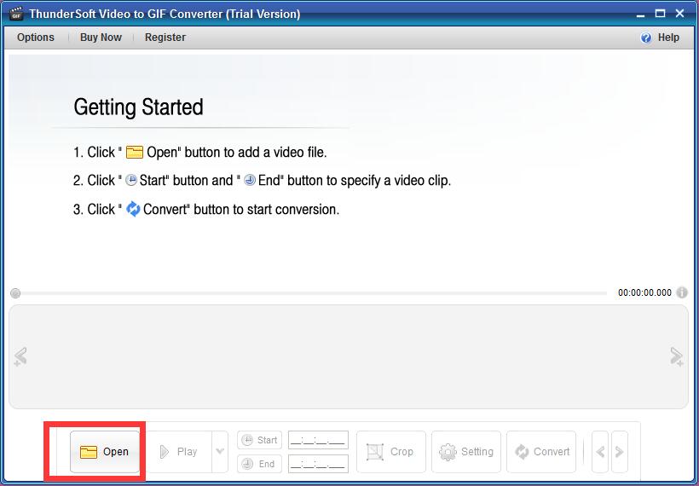Click the blue question mark Help icon

pyautogui.click(x=646, y=38)
